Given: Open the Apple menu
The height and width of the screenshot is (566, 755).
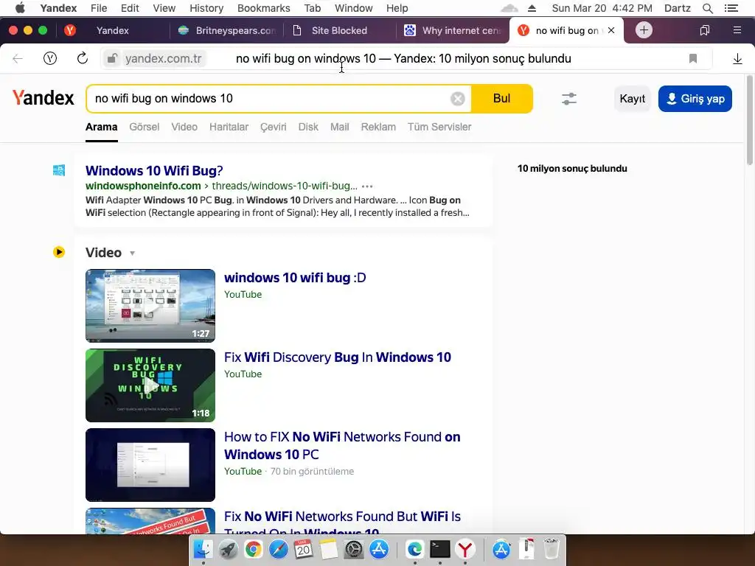Looking at the screenshot, I should coord(20,8).
